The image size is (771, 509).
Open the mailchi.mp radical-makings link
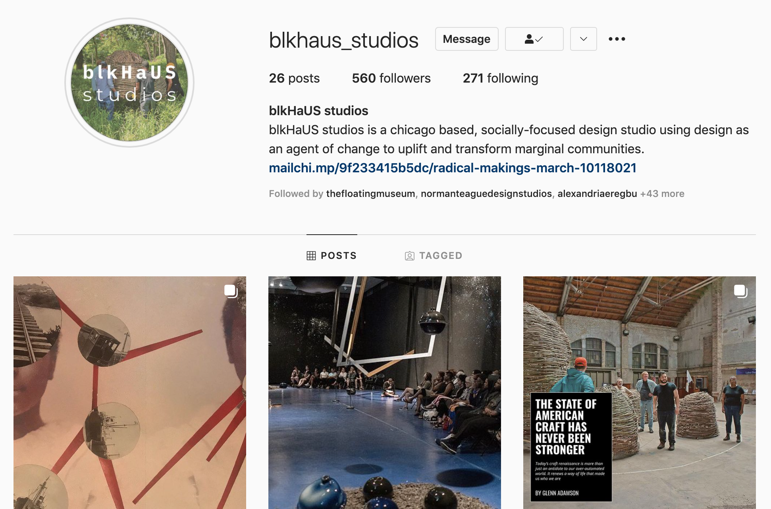click(x=453, y=168)
